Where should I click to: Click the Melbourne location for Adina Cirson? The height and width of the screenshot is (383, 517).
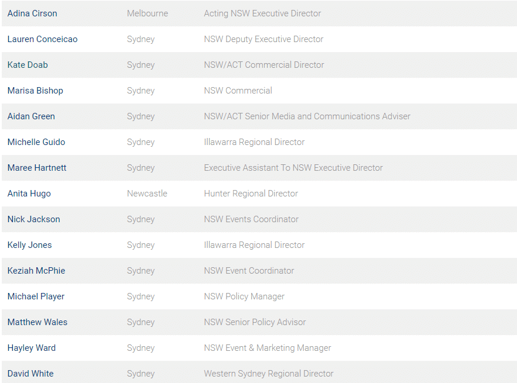click(148, 13)
